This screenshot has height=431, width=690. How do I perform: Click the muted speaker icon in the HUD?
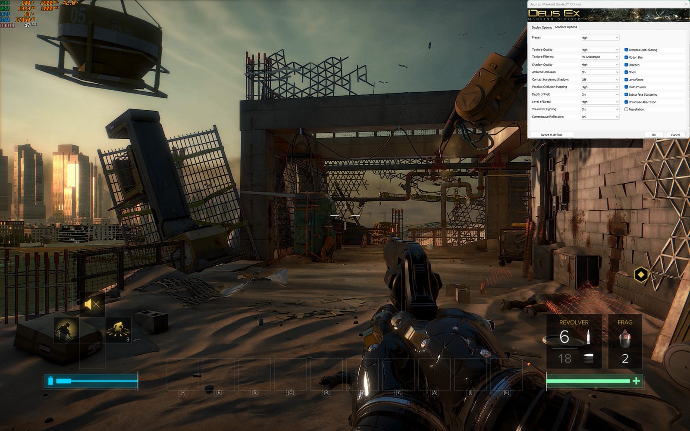(92, 304)
